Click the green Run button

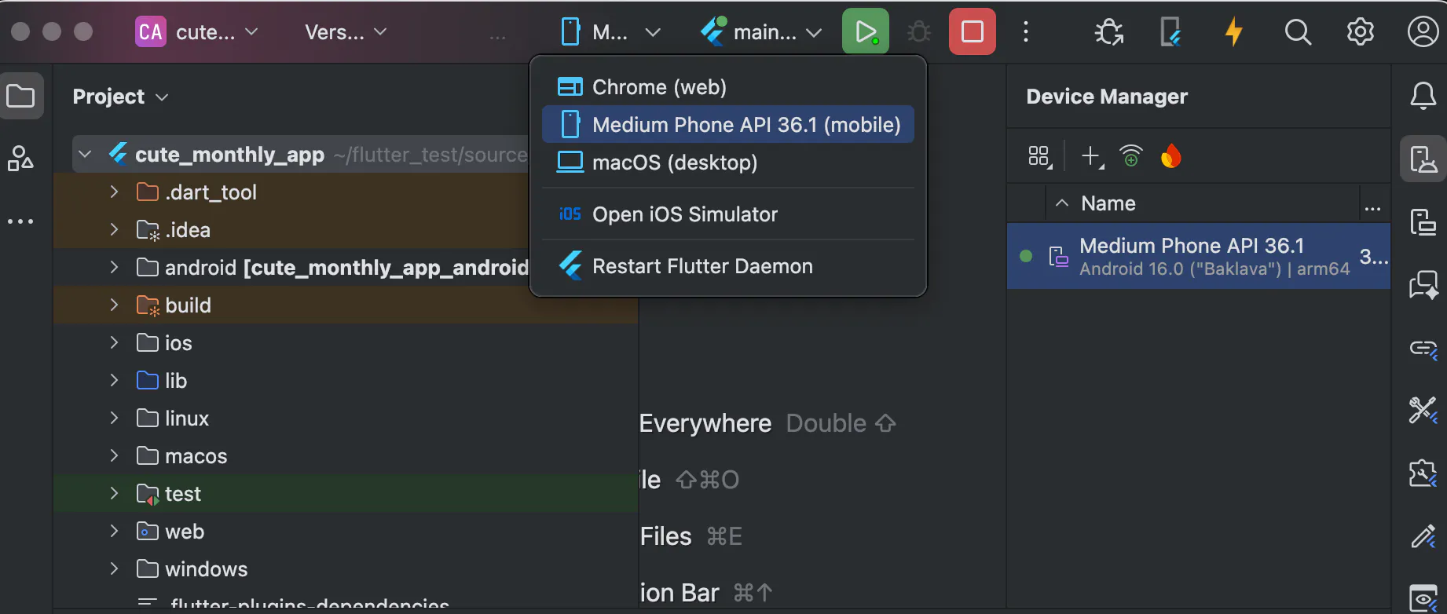(x=865, y=32)
